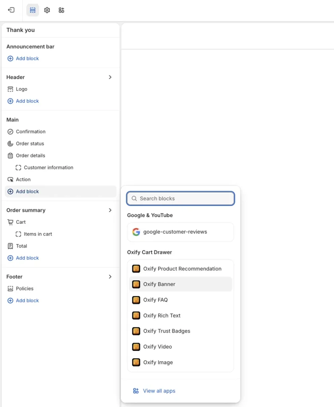Click the Oxify Trust Badges icon
Image resolution: width=334 pixels, height=407 pixels.
tap(136, 331)
